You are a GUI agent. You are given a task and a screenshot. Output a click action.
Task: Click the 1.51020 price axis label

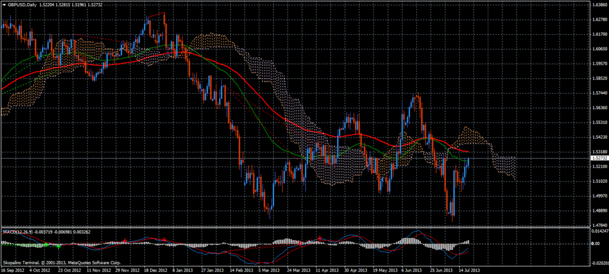pyautogui.click(x=601, y=181)
